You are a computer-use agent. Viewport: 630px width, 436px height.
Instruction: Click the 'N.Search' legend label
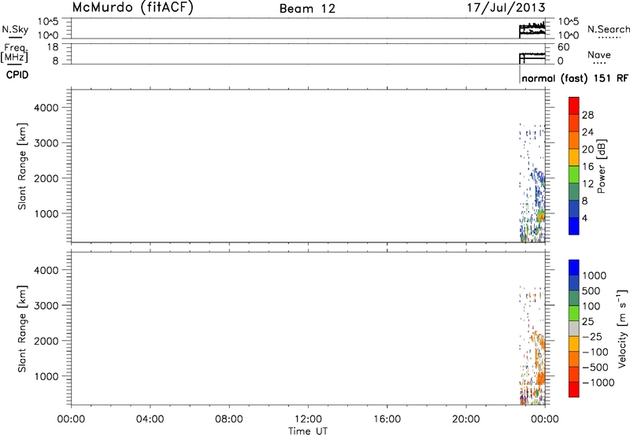point(608,29)
